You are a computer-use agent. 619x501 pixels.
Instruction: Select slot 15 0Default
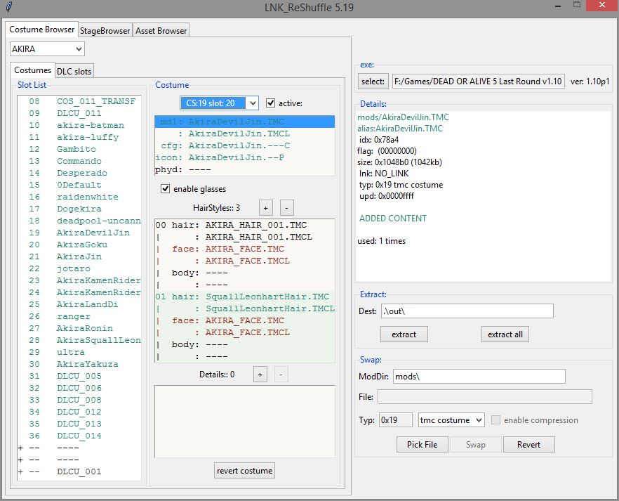point(79,185)
